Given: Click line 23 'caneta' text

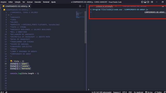Looking at the screenshot, I should [25, 66].
